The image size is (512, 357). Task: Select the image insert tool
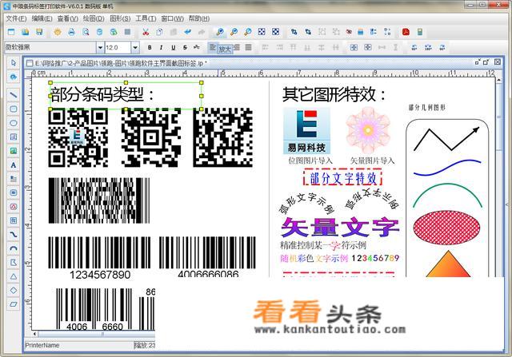coord(14,151)
